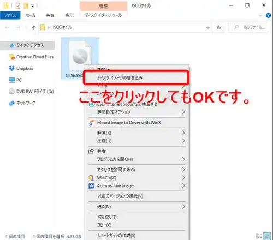The image size is (273, 240).
Task: Choose 切り取り(T) in context menu
Action: point(136,217)
